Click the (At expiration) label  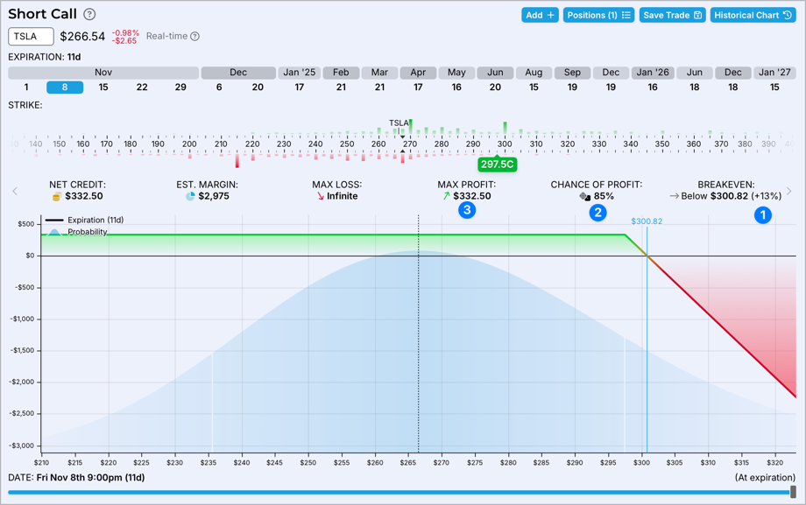pyautogui.click(x=766, y=478)
